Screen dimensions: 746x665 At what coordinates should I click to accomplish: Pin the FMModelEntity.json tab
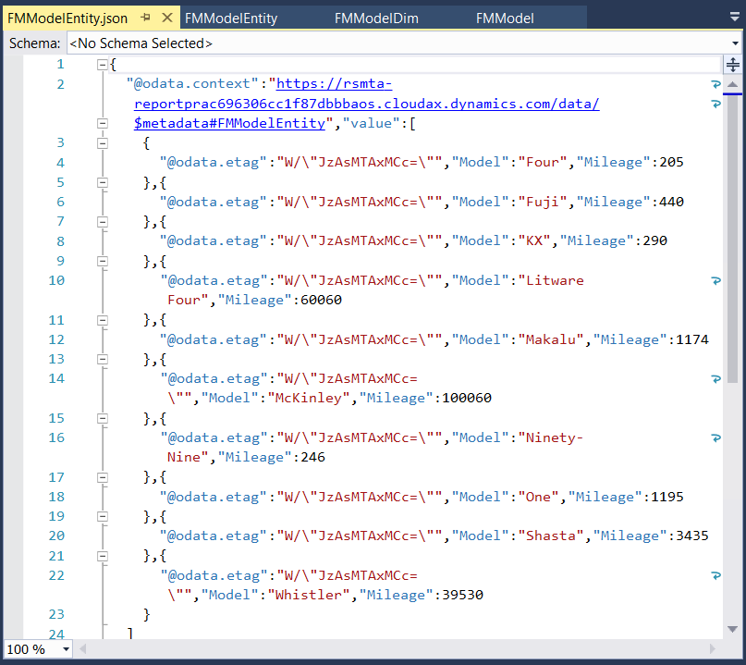tap(146, 18)
